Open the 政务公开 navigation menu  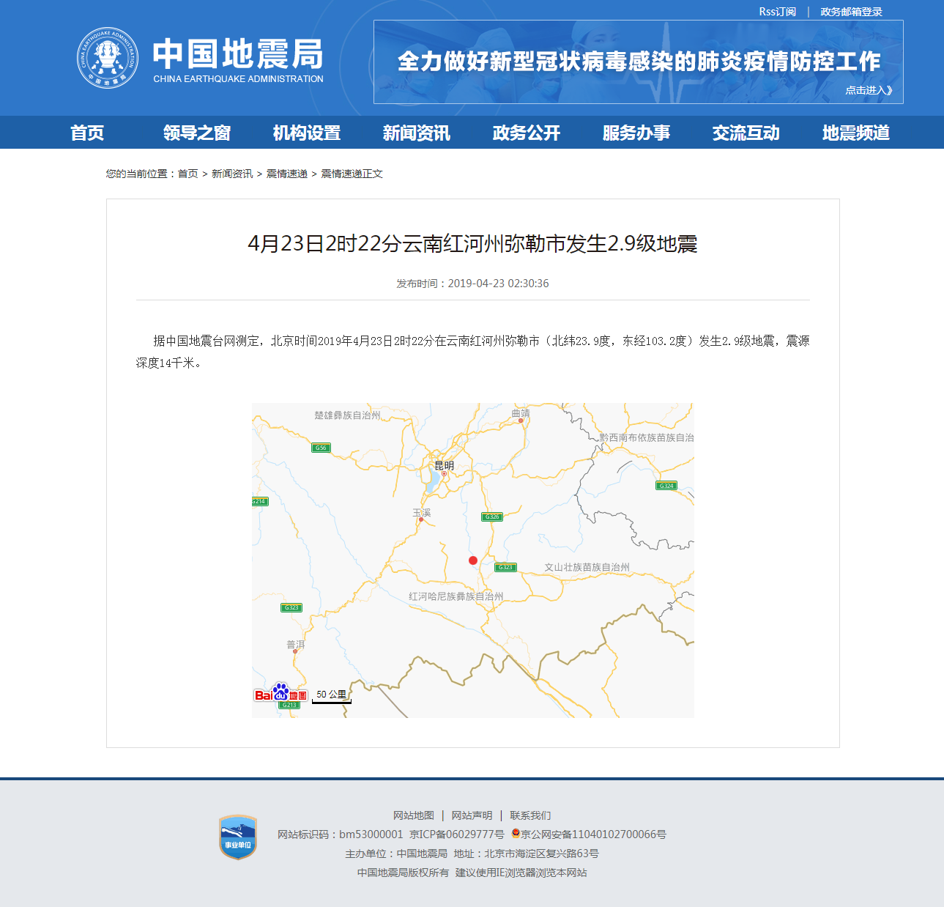coord(525,133)
